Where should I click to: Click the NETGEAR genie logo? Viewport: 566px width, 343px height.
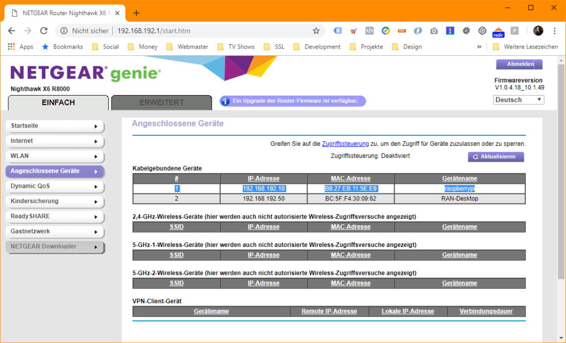pos(86,73)
